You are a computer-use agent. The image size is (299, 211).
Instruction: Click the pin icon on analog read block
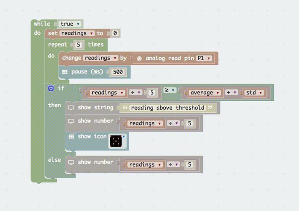pos(139,59)
